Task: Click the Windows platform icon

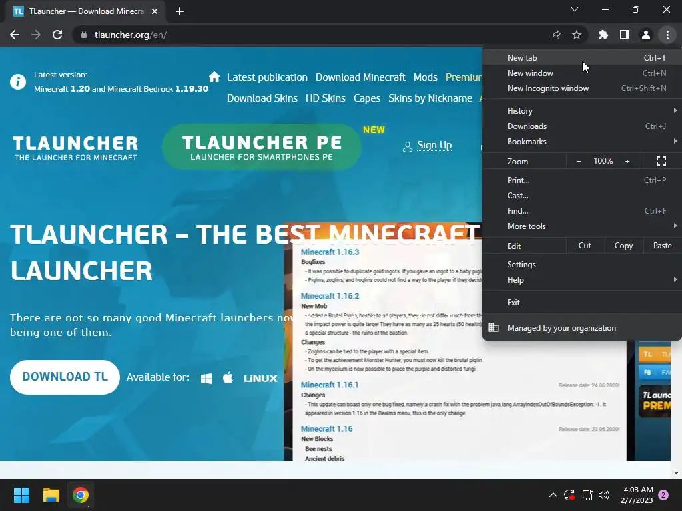Action: point(206,378)
